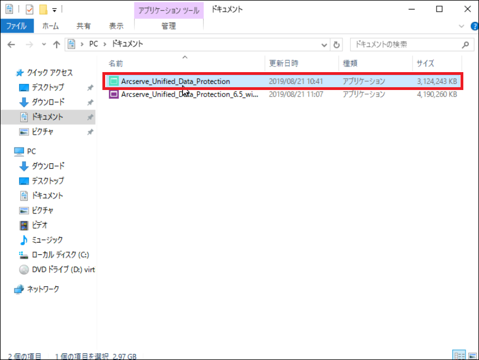This screenshot has height=360, width=479.
Task: Open the 管理 ribbon tab
Action: pyautogui.click(x=168, y=26)
